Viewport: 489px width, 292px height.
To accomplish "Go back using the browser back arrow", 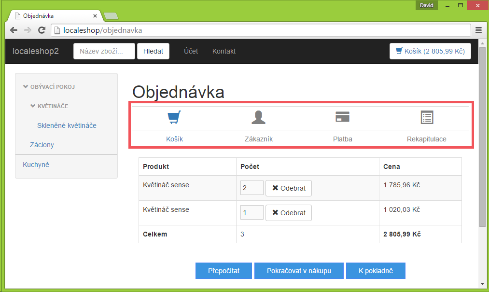I will click(x=14, y=30).
